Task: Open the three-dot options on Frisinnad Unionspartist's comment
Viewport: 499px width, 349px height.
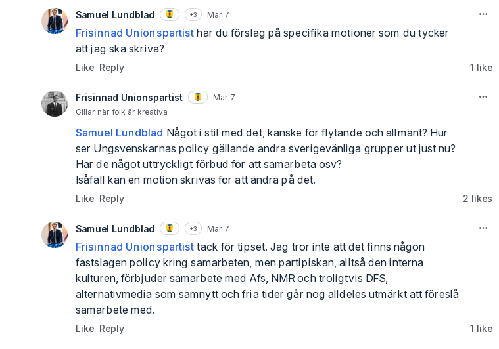Action: pyautogui.click(x=483, y=96)
